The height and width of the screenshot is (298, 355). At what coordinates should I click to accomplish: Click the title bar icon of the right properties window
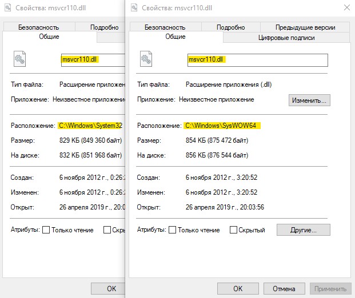(134, 7)
